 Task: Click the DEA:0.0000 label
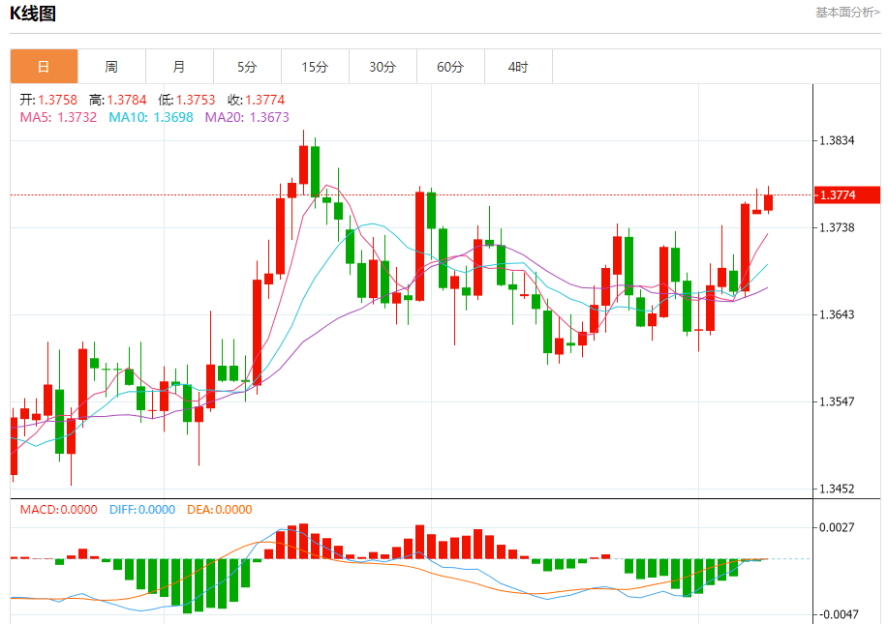(x=220, y=510)
